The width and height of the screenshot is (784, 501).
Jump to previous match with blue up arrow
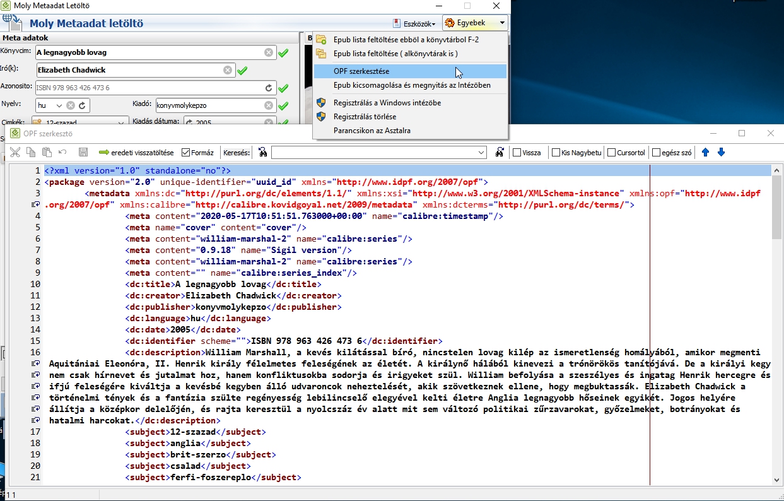coord(706,152)
